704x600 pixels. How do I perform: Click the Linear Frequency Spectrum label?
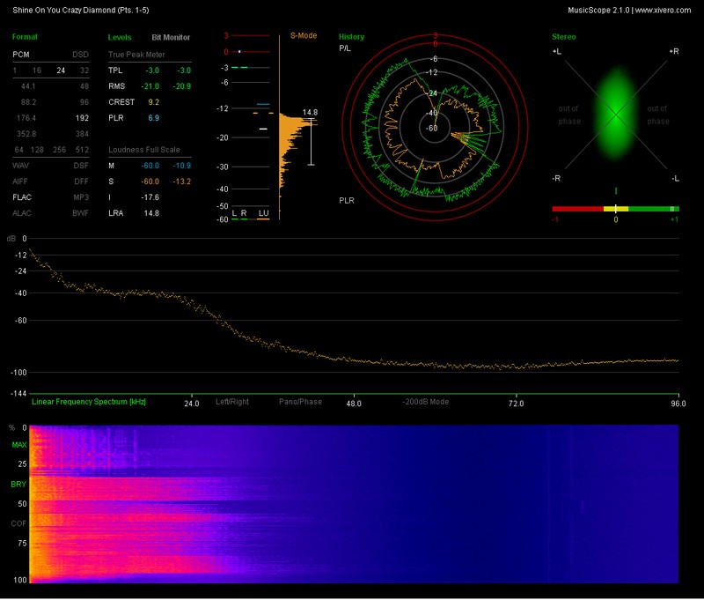(89, 402)
